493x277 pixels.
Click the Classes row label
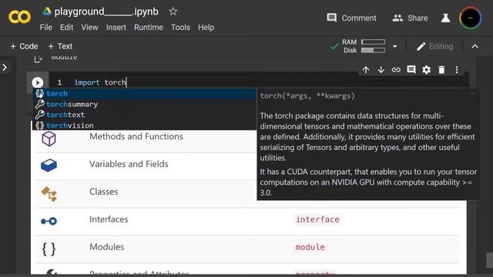pos(104,192)
